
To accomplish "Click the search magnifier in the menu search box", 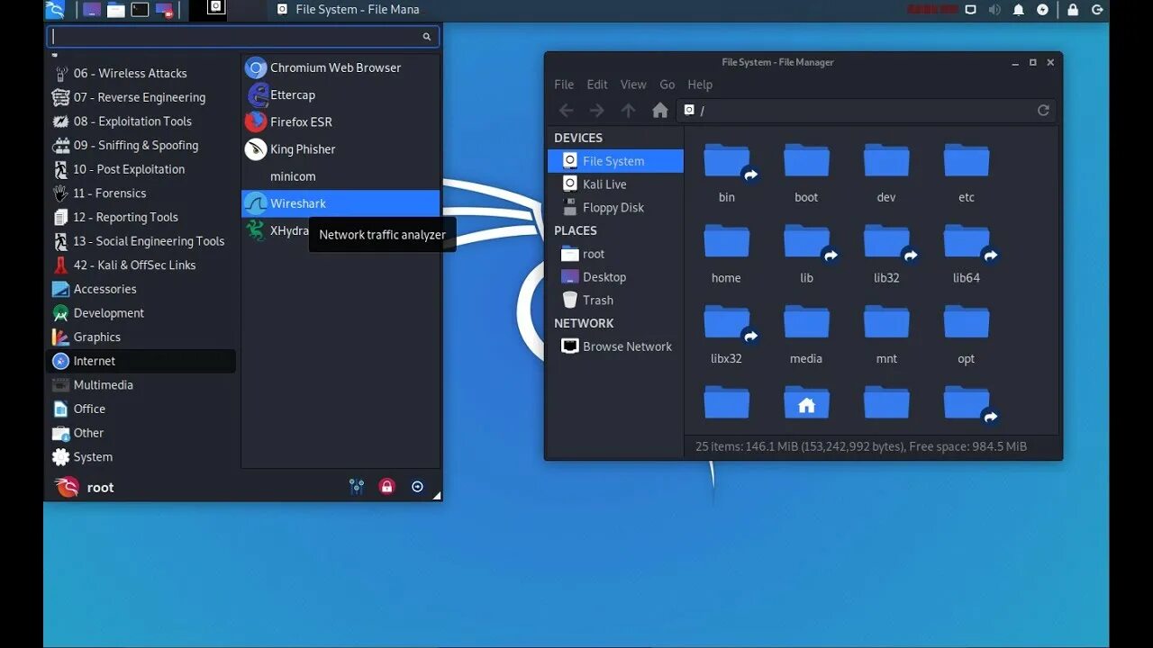I will pyautogui.click(x=427, y=37).
